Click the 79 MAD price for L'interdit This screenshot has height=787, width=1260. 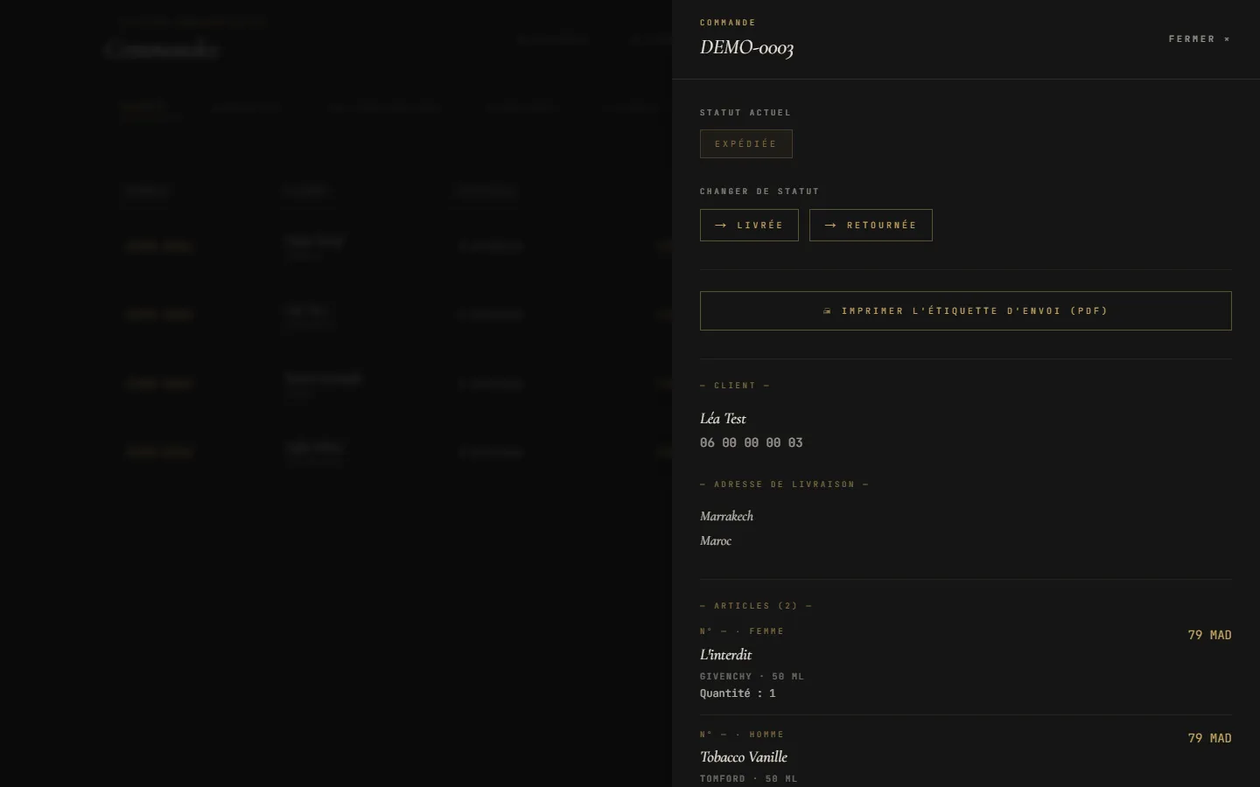(1209, 636)
